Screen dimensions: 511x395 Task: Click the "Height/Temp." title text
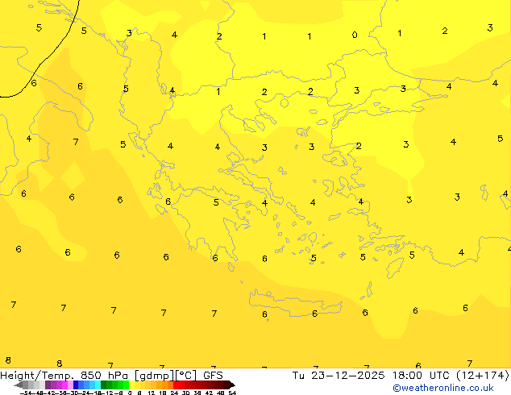click(37, 376)
